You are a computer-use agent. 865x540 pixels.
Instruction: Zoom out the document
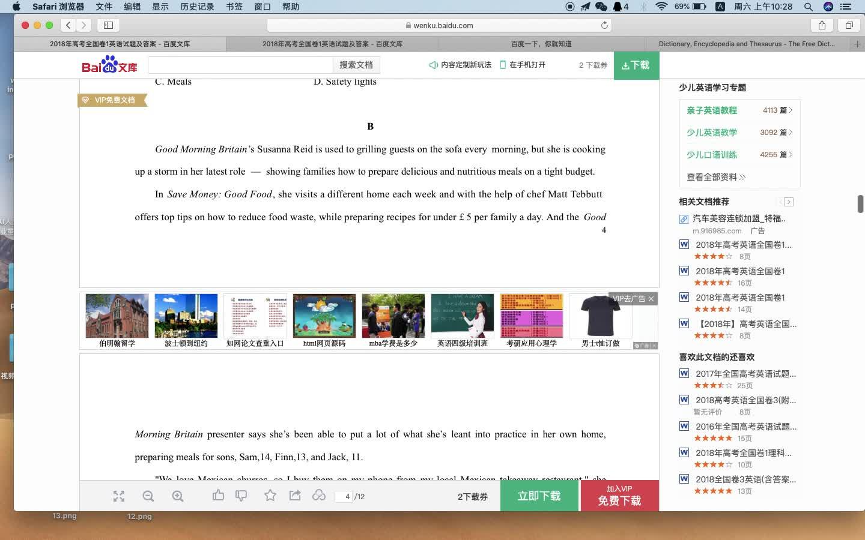[148, 496]
